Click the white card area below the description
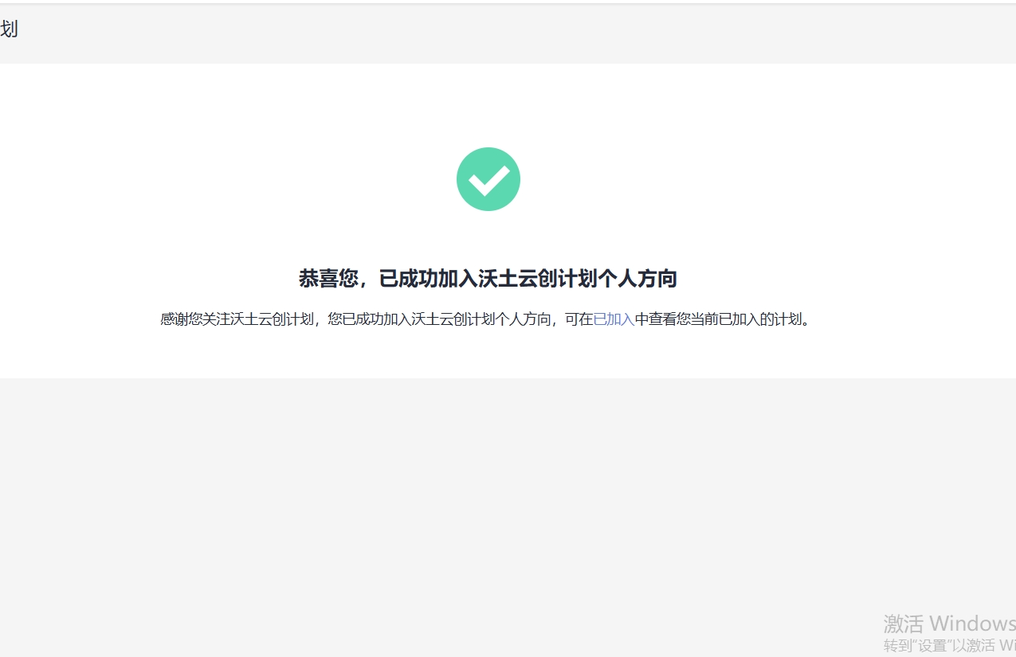 (x=488, y=354)
